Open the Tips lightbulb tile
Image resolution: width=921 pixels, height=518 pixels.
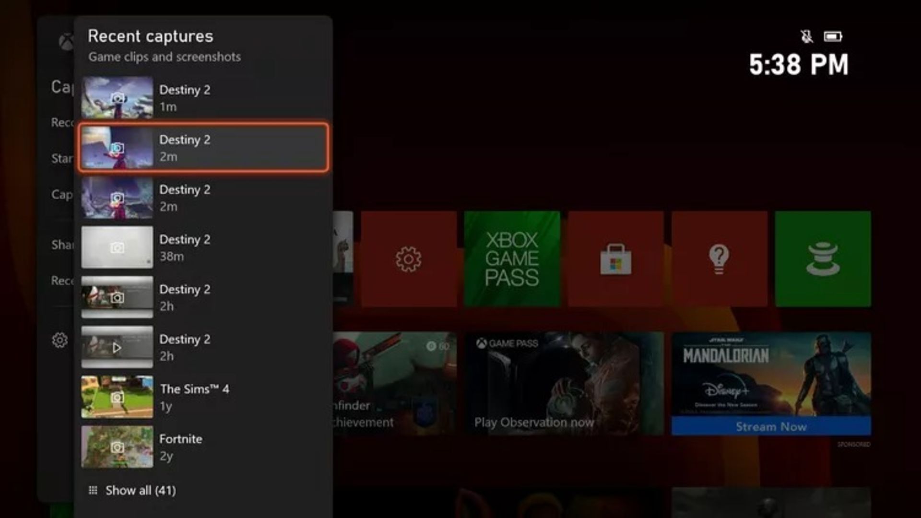click(x=719, y=259)
